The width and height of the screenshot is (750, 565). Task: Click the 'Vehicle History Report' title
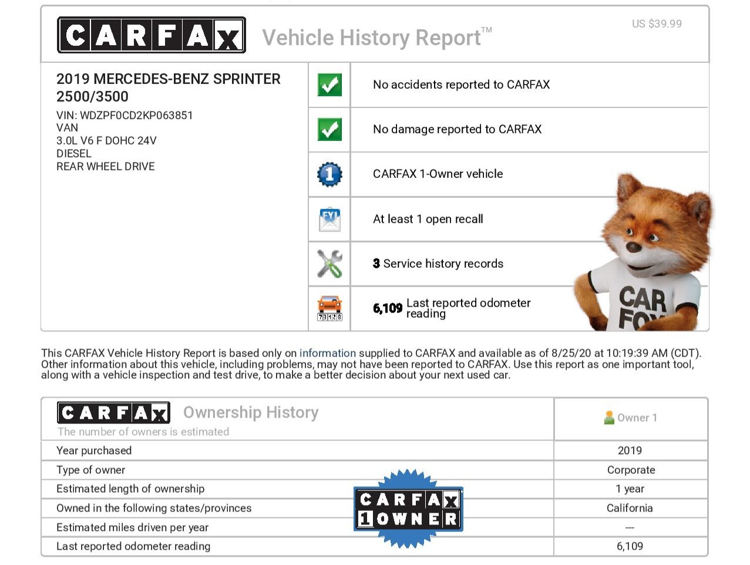tap(377, 38)
